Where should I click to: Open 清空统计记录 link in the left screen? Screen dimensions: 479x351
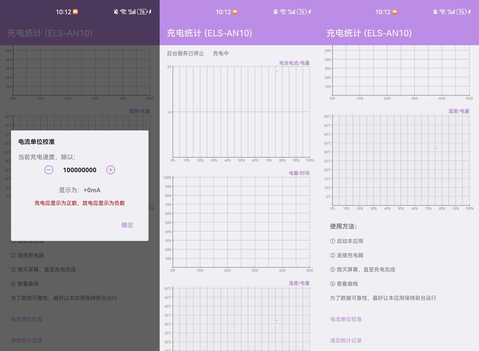tap(27, 340)
